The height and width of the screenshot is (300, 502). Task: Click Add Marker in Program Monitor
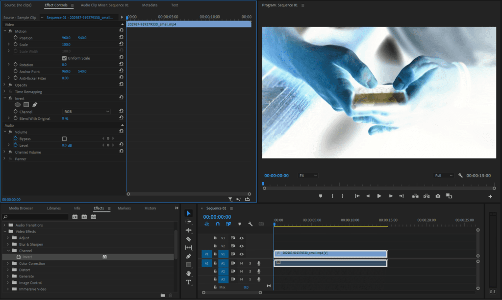(x=321, y=196)
